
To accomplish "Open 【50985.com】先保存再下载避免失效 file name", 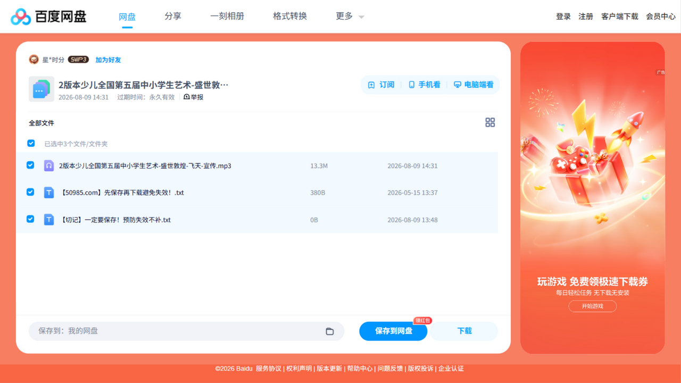I will (121, 193).
